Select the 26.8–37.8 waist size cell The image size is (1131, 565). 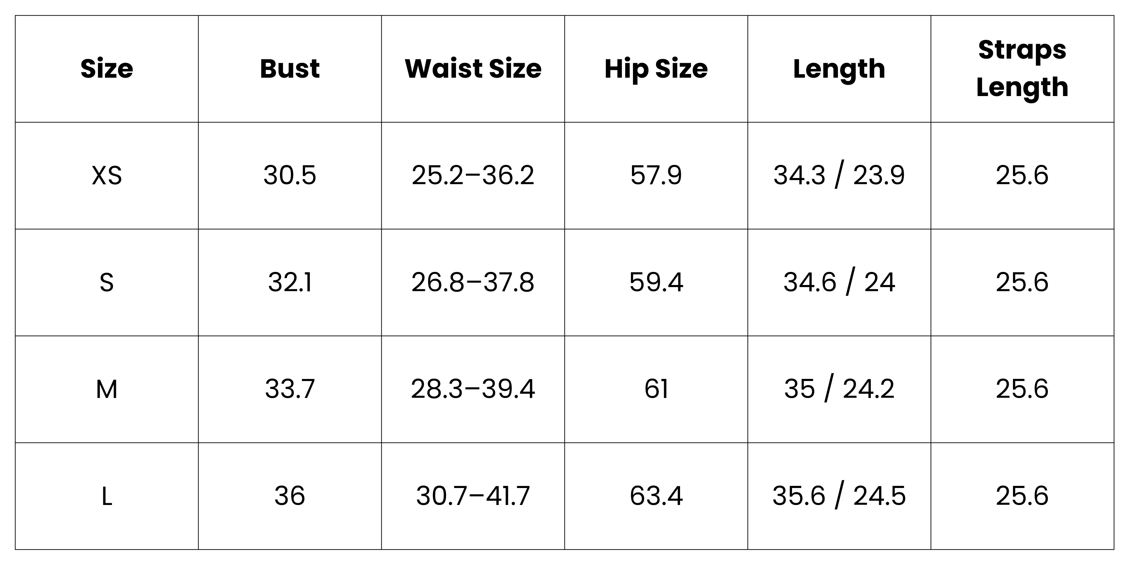[473, 282]
